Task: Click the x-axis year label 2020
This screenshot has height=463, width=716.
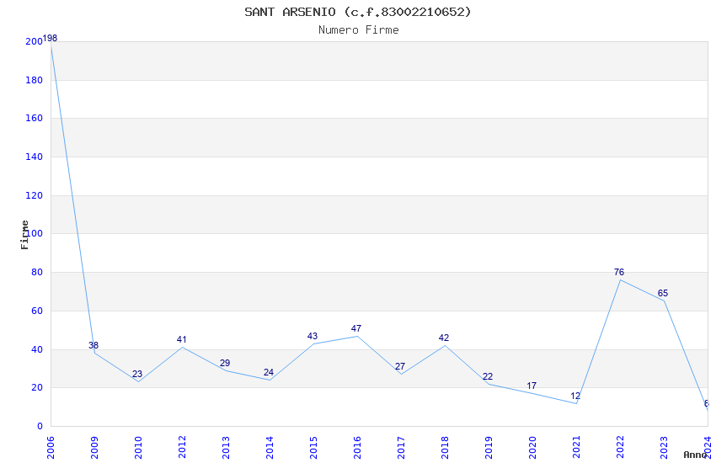Action: 532,448
